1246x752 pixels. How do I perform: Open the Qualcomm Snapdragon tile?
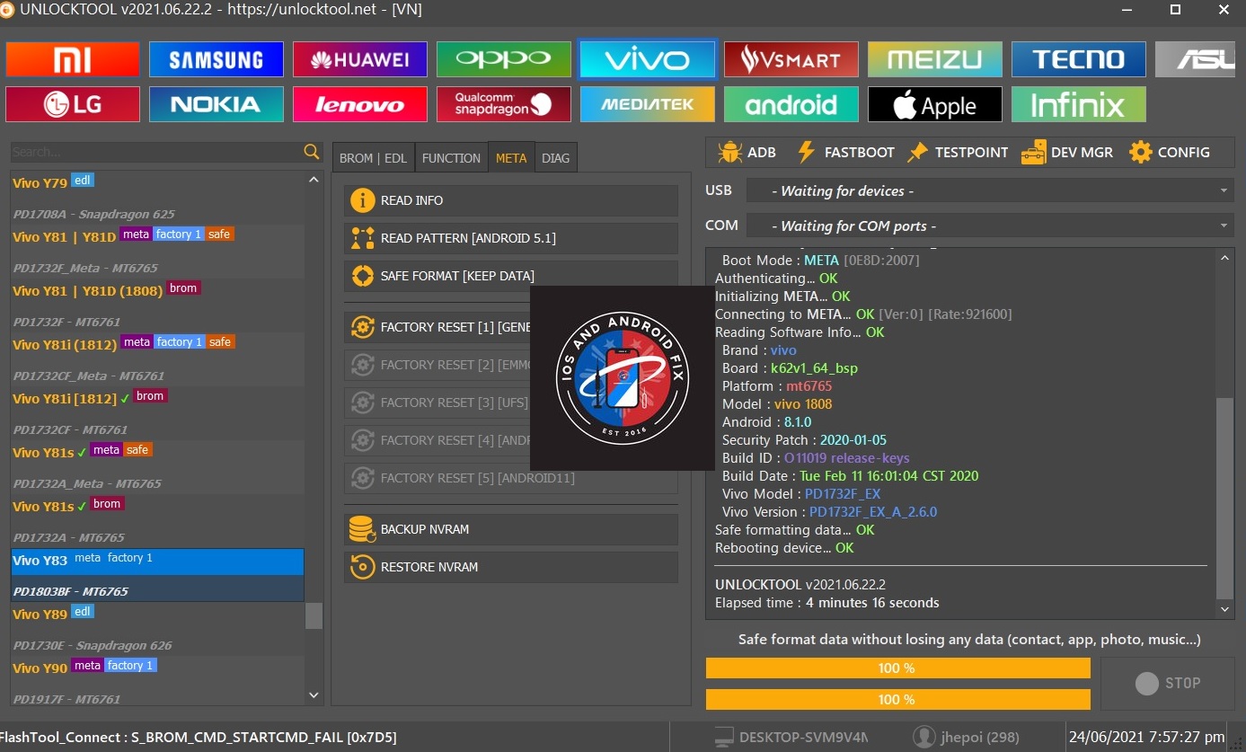[504, 104]
